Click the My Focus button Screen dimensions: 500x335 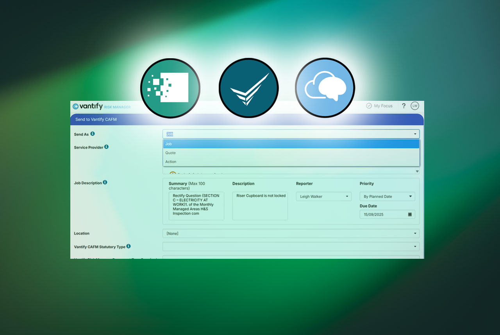(379, 106)
